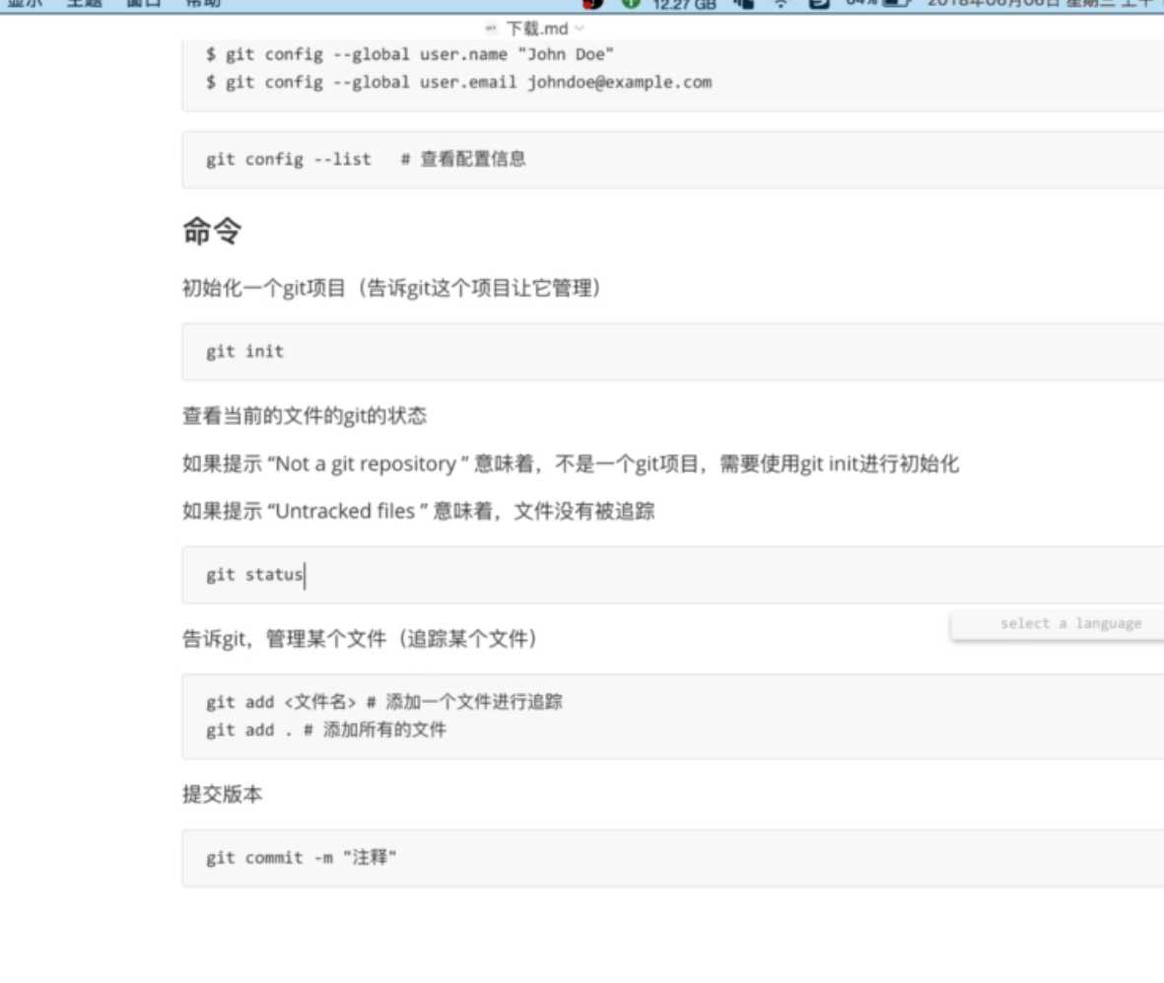This screenshot has height=983, width=1164.
Task: Click the git config user.email johndoe@example.com line
Action: [458, 83]
